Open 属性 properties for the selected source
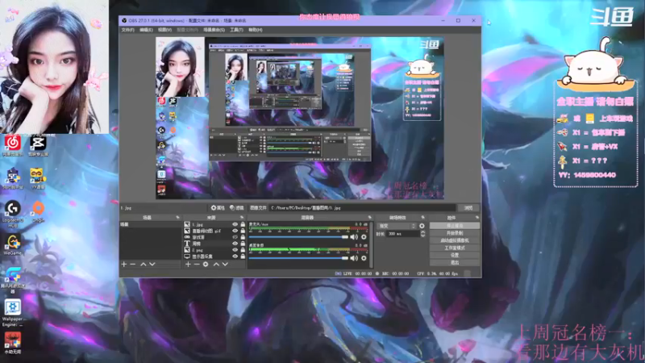 tap(218, 208)
